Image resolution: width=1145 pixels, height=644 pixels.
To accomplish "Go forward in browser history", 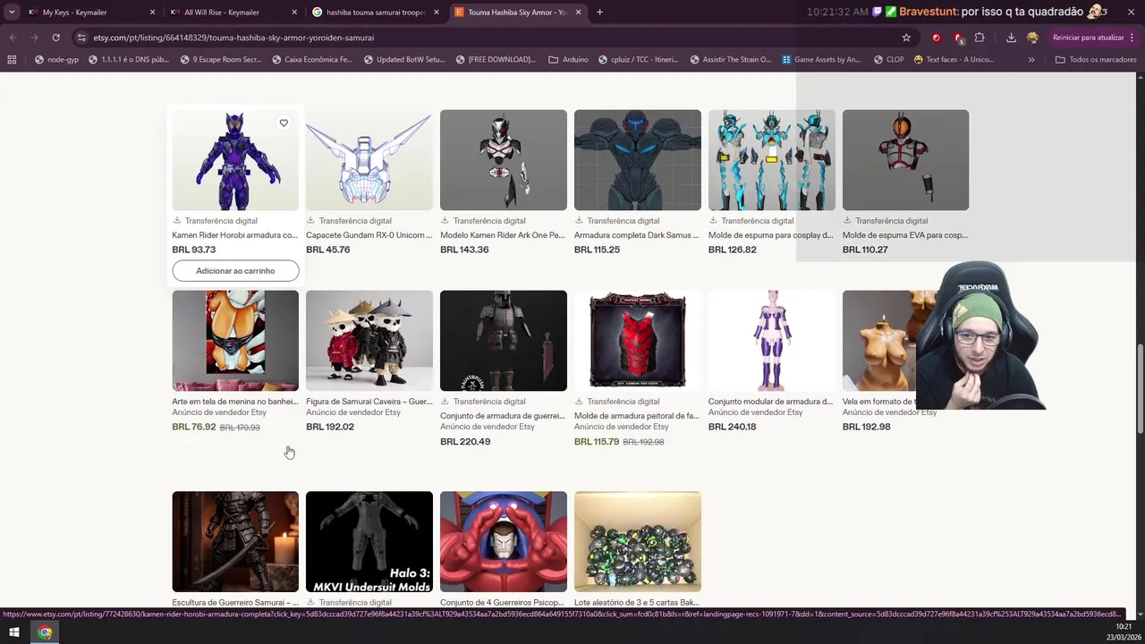I will coord(34,38).
